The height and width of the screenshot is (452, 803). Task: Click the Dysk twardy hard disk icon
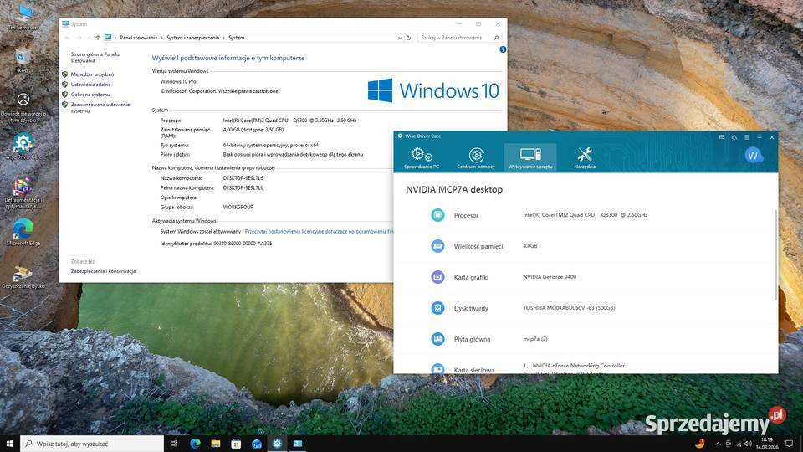437,308
